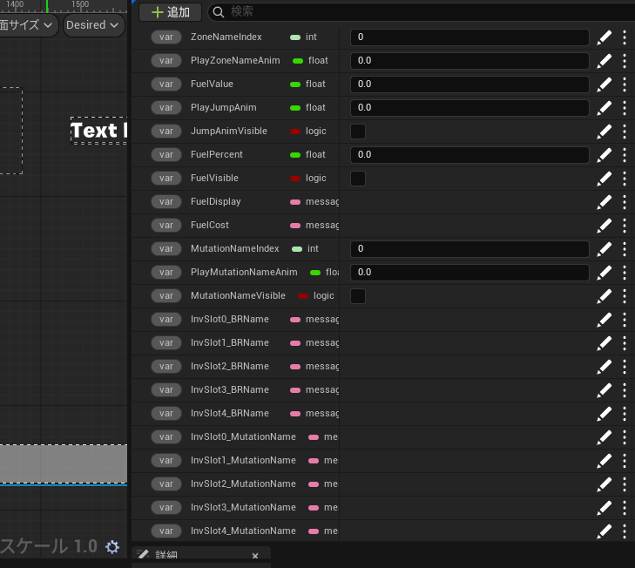The height and width of the screenshot is (568, 635).
Task: Close the 詳細 details tab
Action: [x=255, y=556]
